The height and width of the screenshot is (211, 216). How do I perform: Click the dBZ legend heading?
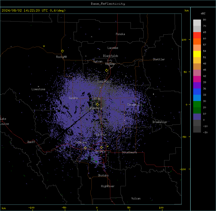tap(203, 13)
